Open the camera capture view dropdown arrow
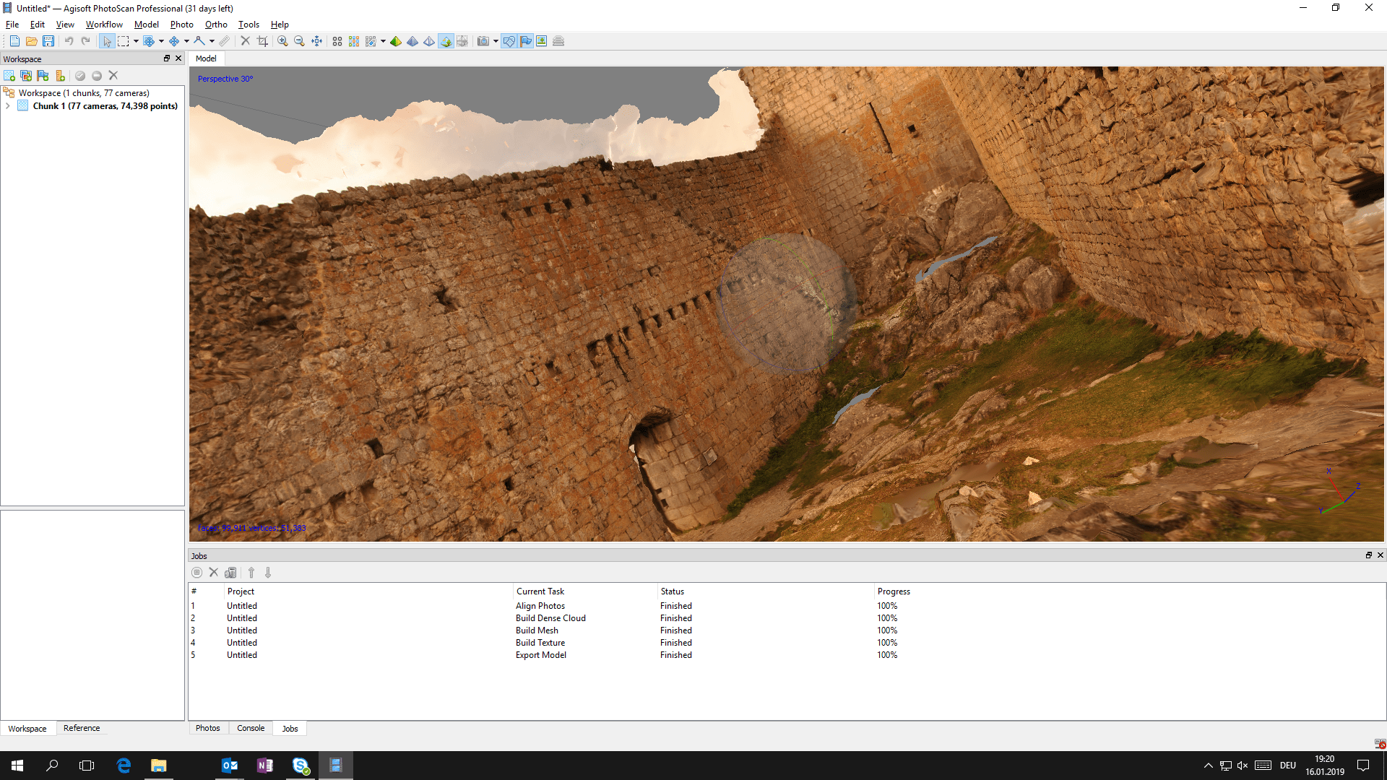Screen dimensions: 1387x780 [496, 41]
